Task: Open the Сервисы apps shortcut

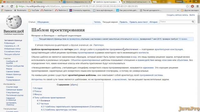Action: coord(7,10)
